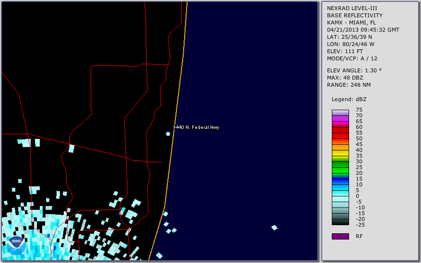Click the 0 value on legend scale
The height and width of the screenshot is (263, 421).
357,196
